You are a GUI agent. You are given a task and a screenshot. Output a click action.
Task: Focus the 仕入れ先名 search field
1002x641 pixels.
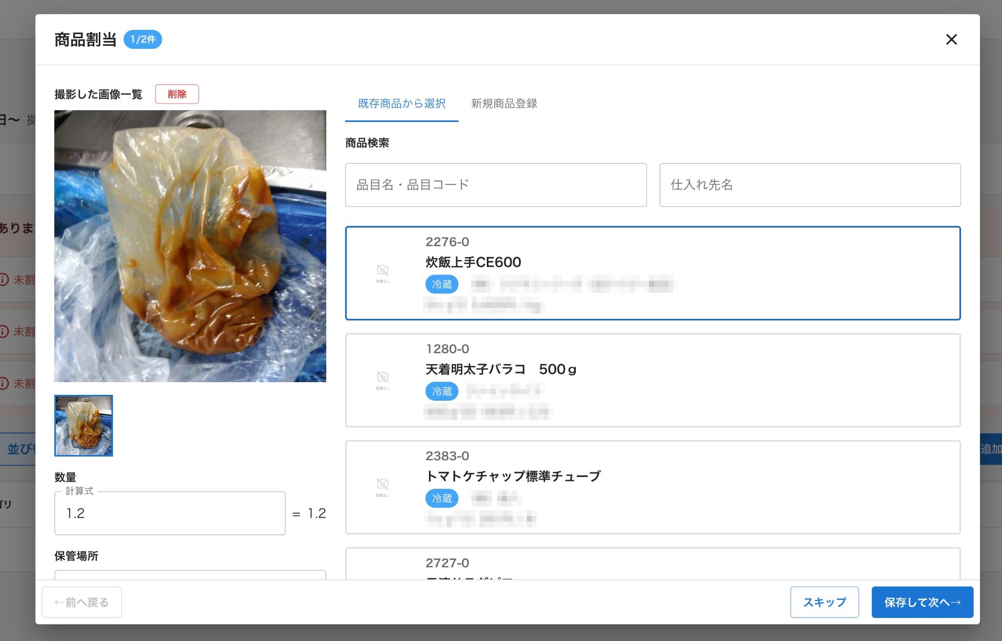[x=810, y=185]
